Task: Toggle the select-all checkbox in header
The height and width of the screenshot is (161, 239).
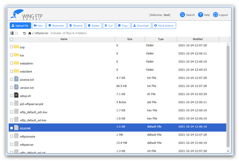Action: [x=11, y=39]
